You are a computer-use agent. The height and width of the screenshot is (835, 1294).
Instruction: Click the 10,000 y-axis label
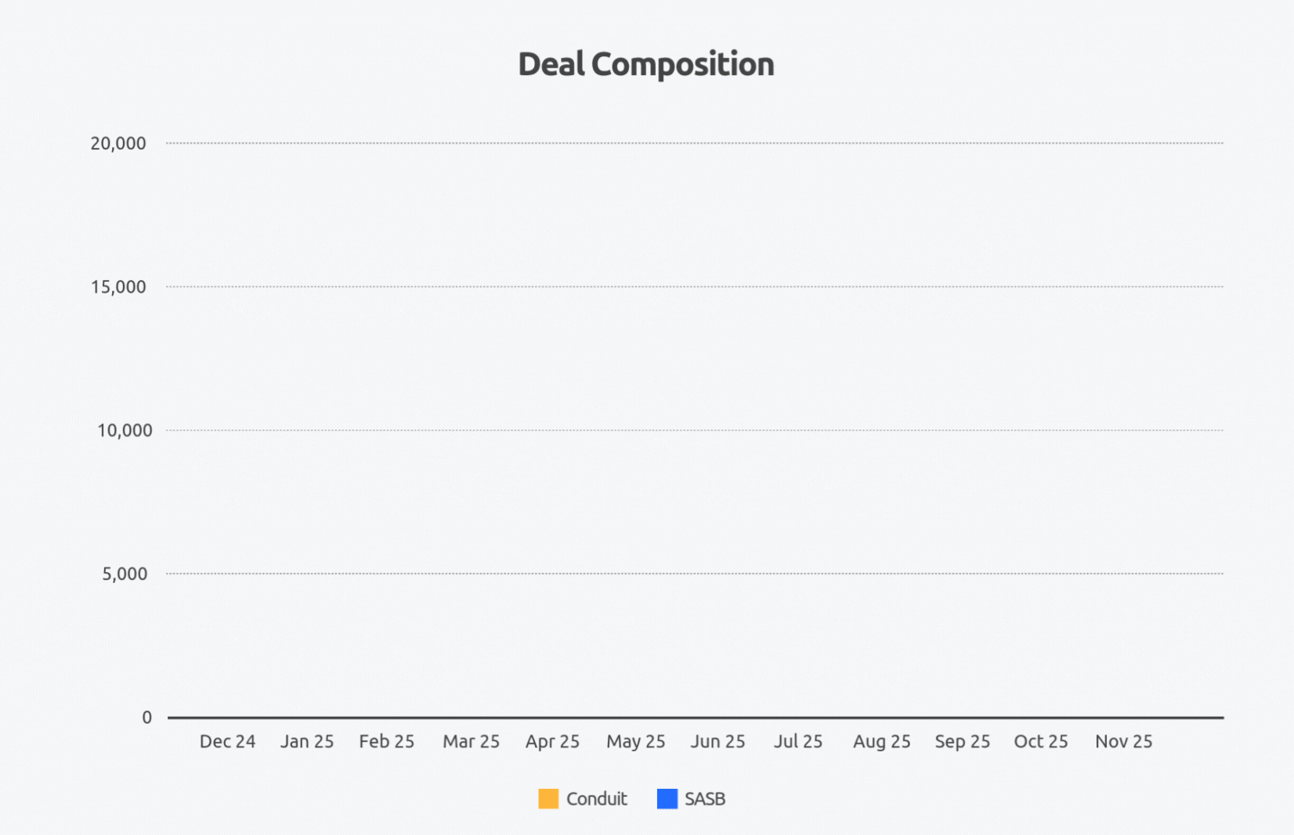[125, 430]
